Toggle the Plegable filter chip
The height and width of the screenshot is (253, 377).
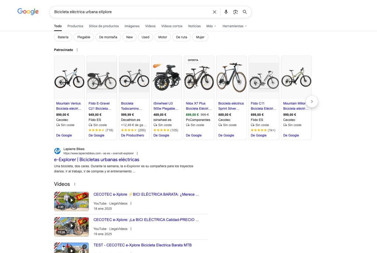pos(84,37)
